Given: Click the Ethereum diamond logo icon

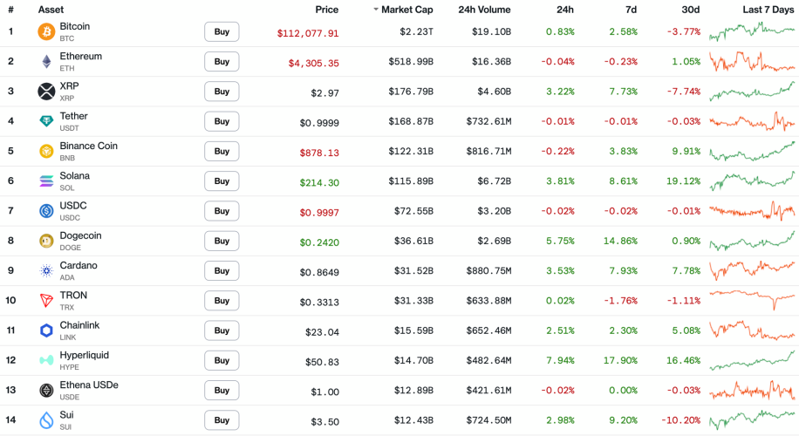Looking at the screenshot, I should [x=46, y=62].
